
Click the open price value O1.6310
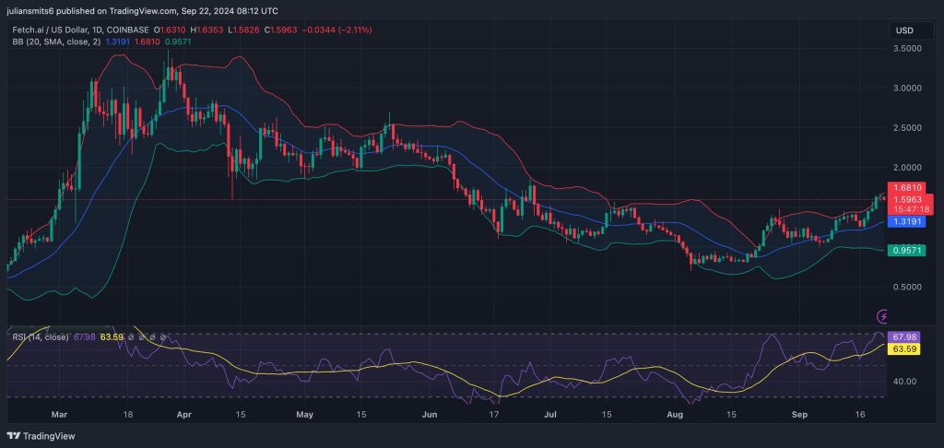coord(171,29)
